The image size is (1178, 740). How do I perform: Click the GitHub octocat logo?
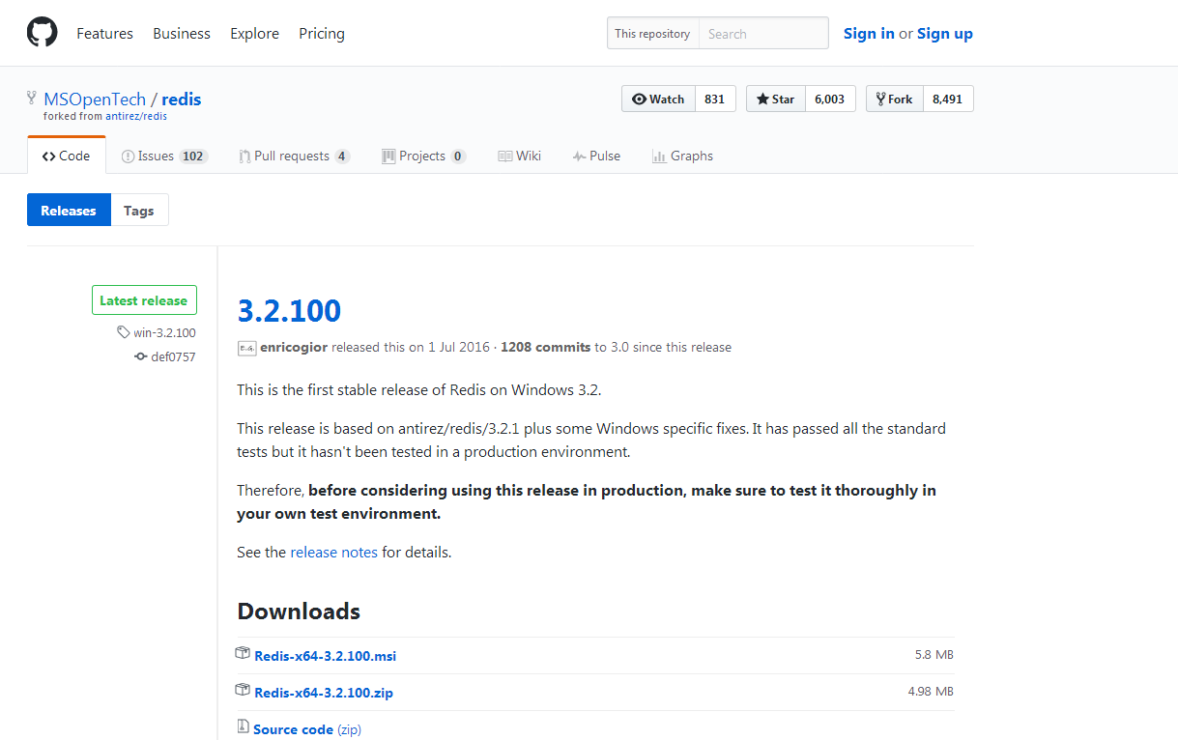tap(42, 31)
